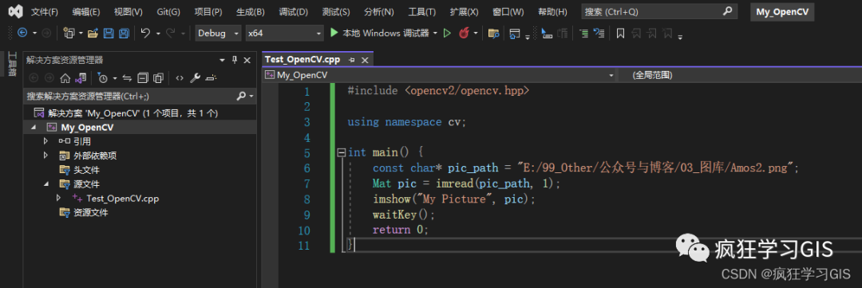Toggle a bookmark with the bookmark icon
Image resolution: width=862 pixels, height=288 pixels.
coord(620,34)
